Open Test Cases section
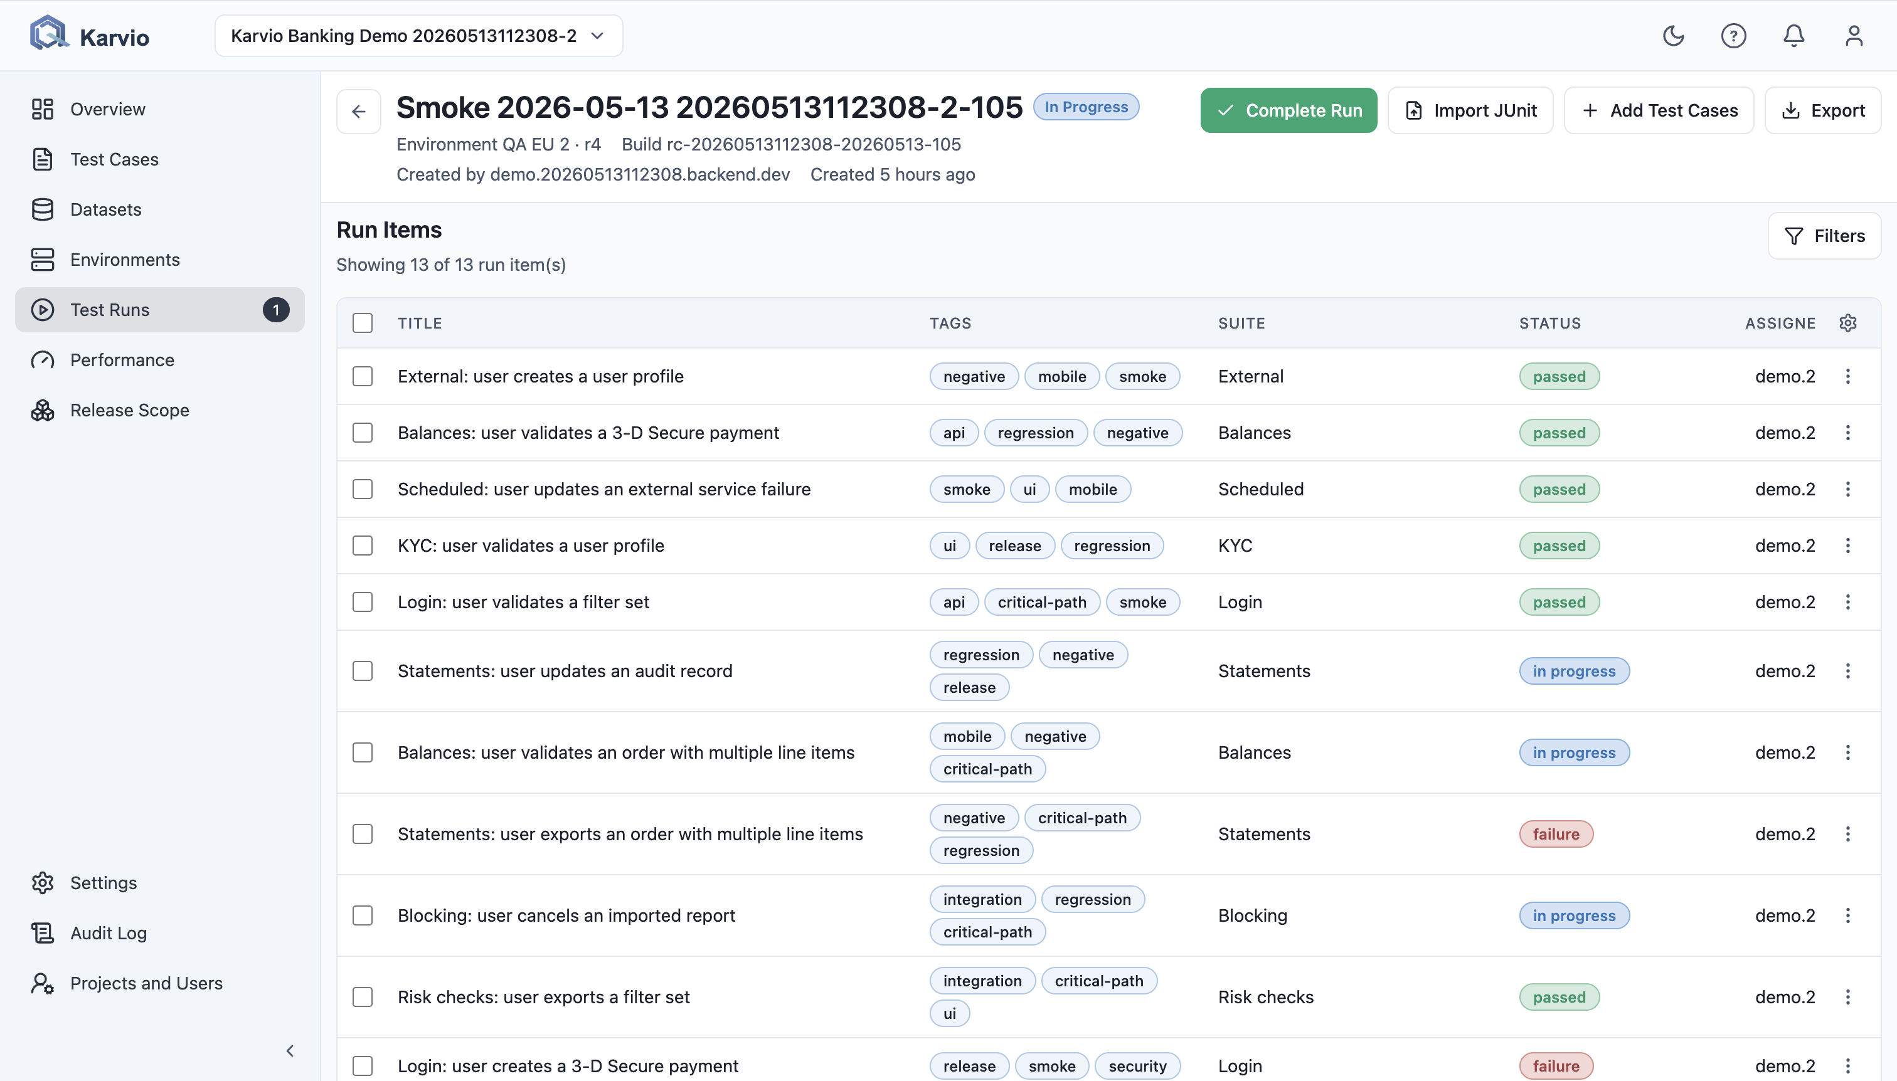This screenshot has height=1081, width=1897. 160,160
